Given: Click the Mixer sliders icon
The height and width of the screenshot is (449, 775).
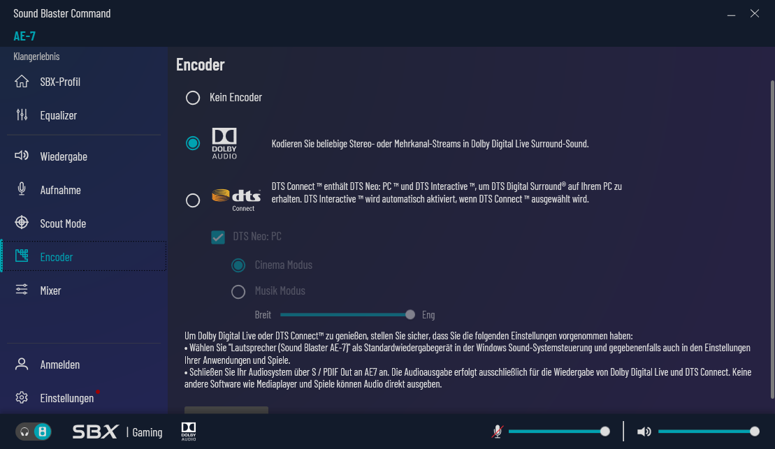Looking at the screenshot, I should coord(22,290).
